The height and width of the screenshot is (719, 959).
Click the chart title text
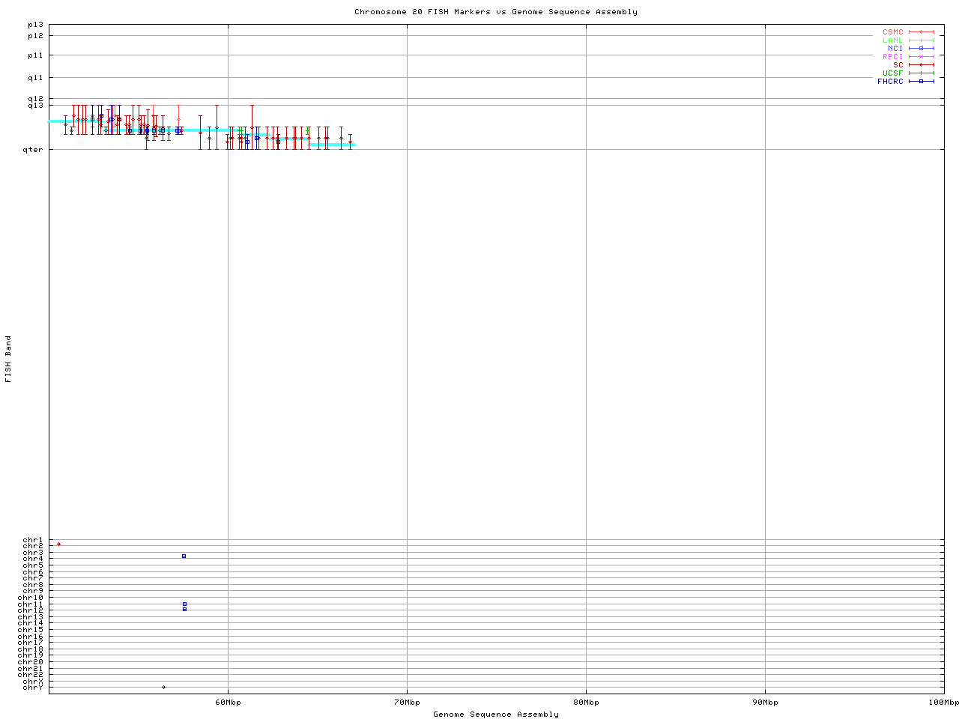click(496, 12)
